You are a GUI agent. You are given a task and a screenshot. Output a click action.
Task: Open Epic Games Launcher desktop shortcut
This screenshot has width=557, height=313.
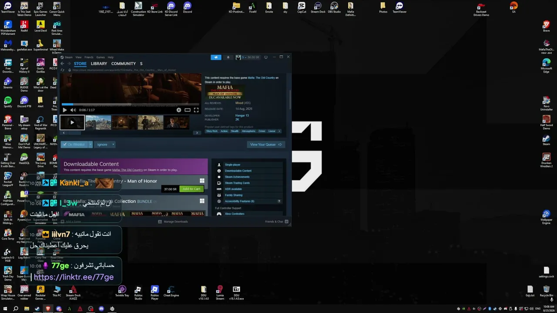pyautogui.click(x=40, y=9)
